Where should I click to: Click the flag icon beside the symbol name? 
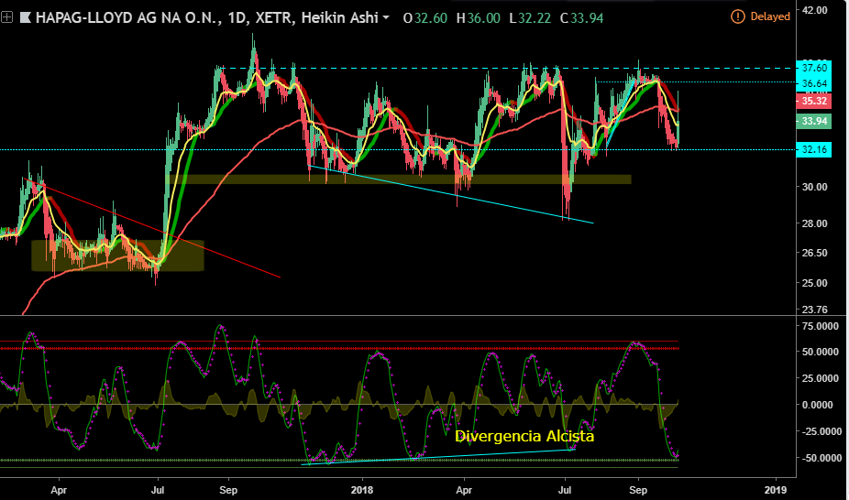(x=25, y=17)
